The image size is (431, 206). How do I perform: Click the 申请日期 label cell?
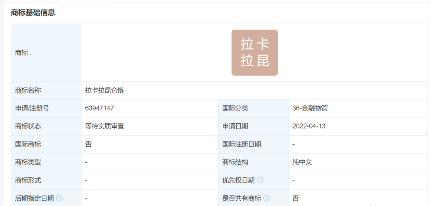[253, 126]
